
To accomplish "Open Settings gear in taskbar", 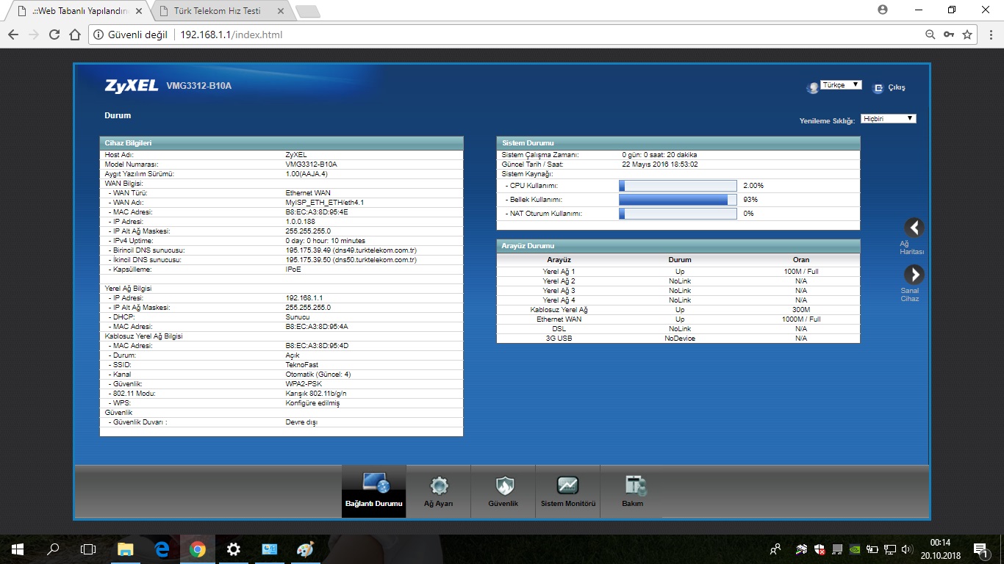I will [233, 549].
